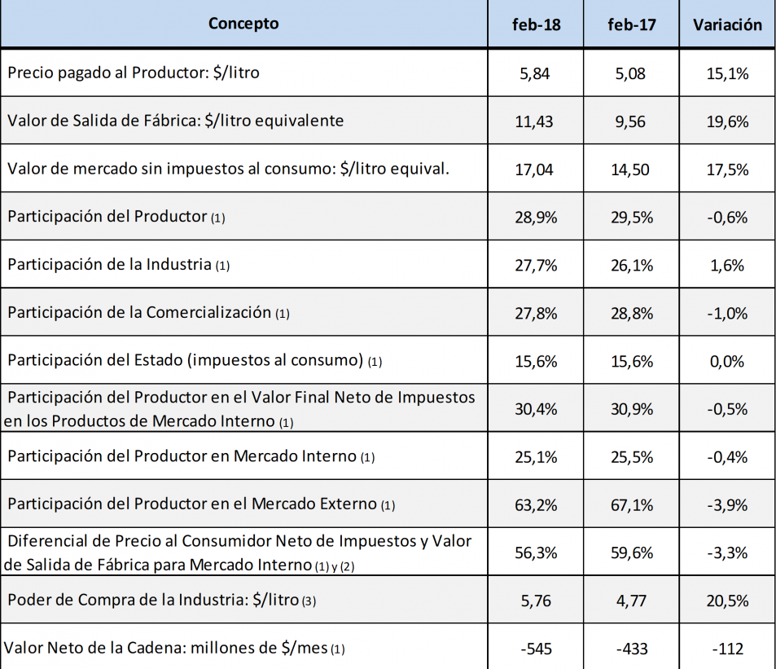
Task: Select the 63,2% Mercado Externo value
Action: point(536,504)
